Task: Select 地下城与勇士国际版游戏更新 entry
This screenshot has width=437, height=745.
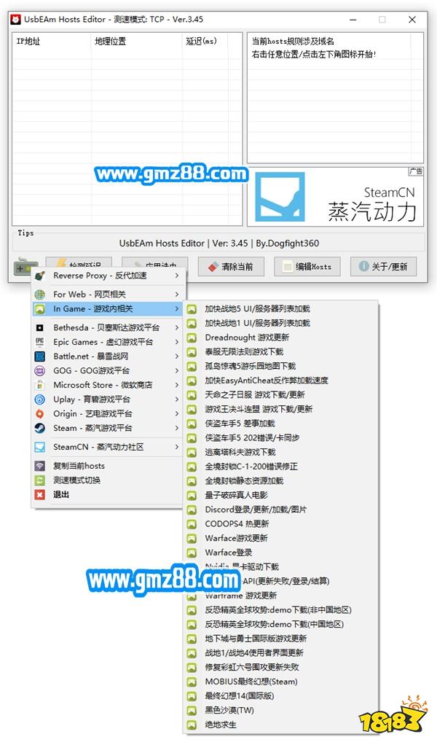Action: (281, 639)
